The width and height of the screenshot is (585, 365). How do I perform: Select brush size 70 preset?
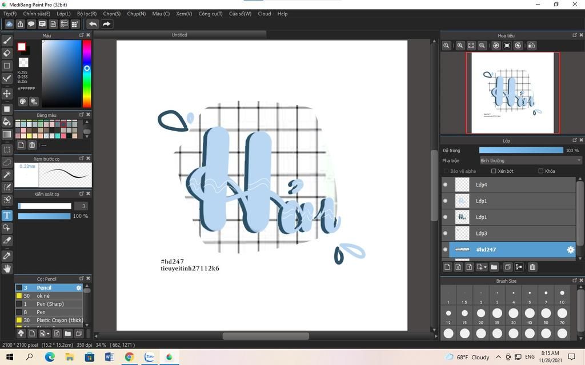(562, 315)
